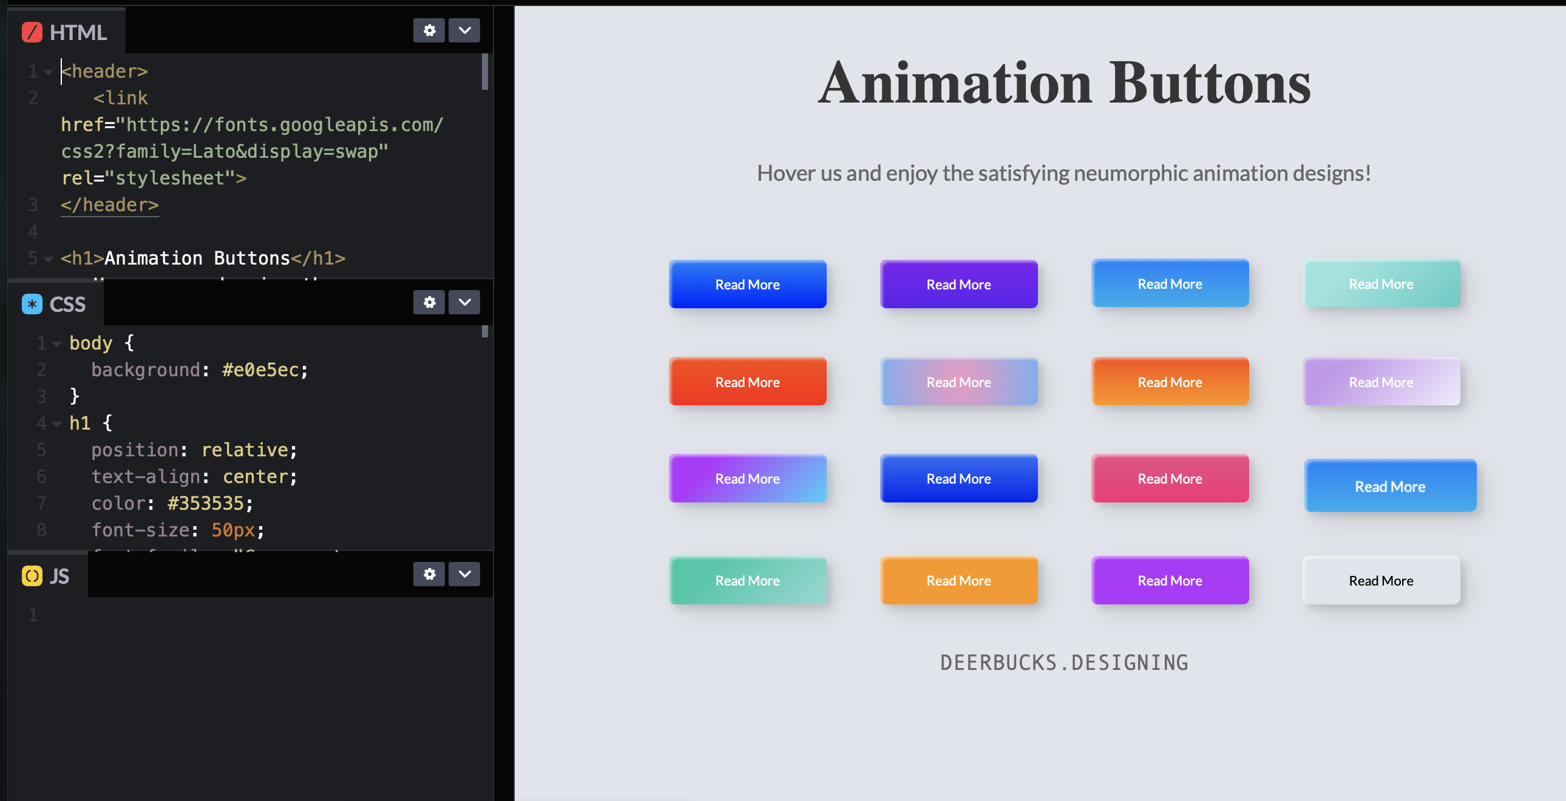Open CSS editor settings gear
Viewport: 1566px width, 801px height.
pyautogui.click(x=429, y=302)
